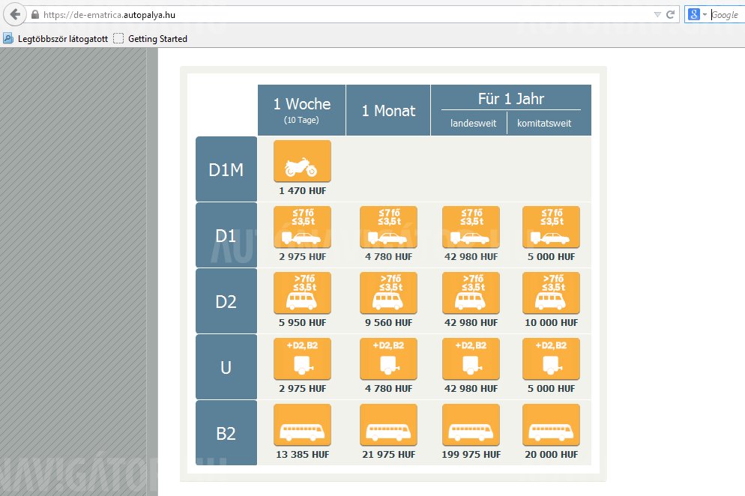
Task: Reload the page with the refresh button
Action: click(671, 14)
